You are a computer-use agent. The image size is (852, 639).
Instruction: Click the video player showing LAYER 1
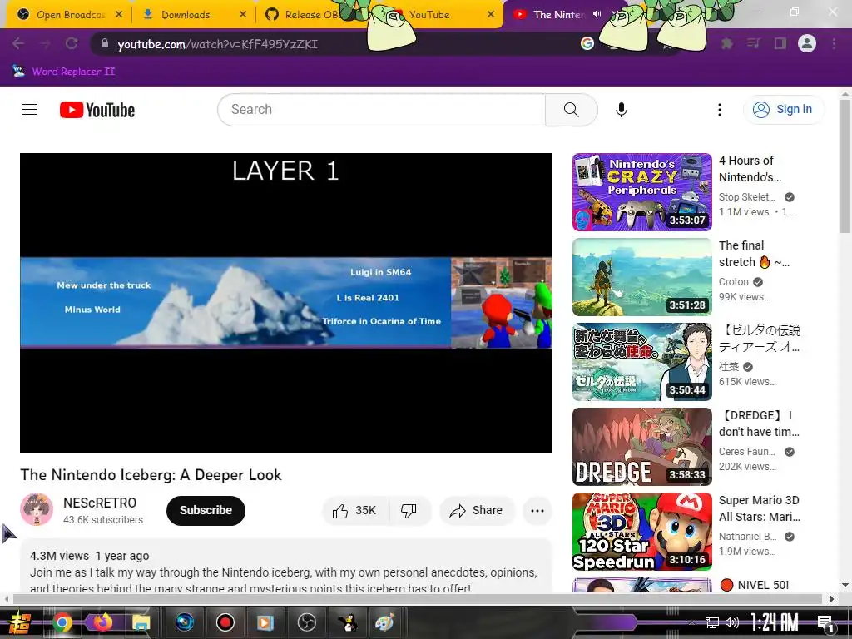click(x=286, y=303)
